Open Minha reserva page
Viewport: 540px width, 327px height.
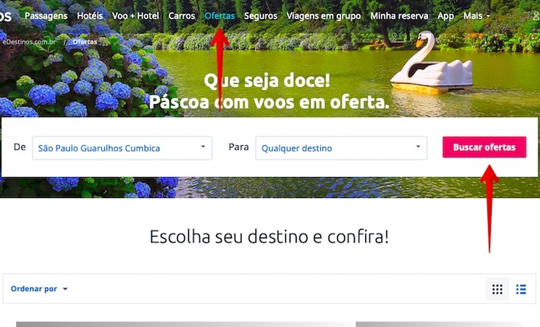tap(399, 16)
